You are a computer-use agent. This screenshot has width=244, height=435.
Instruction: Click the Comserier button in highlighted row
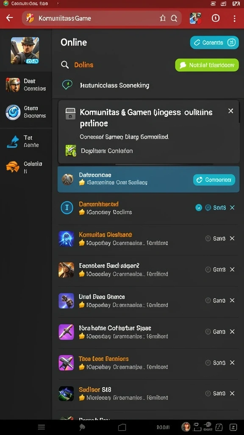tap(214, 180)
